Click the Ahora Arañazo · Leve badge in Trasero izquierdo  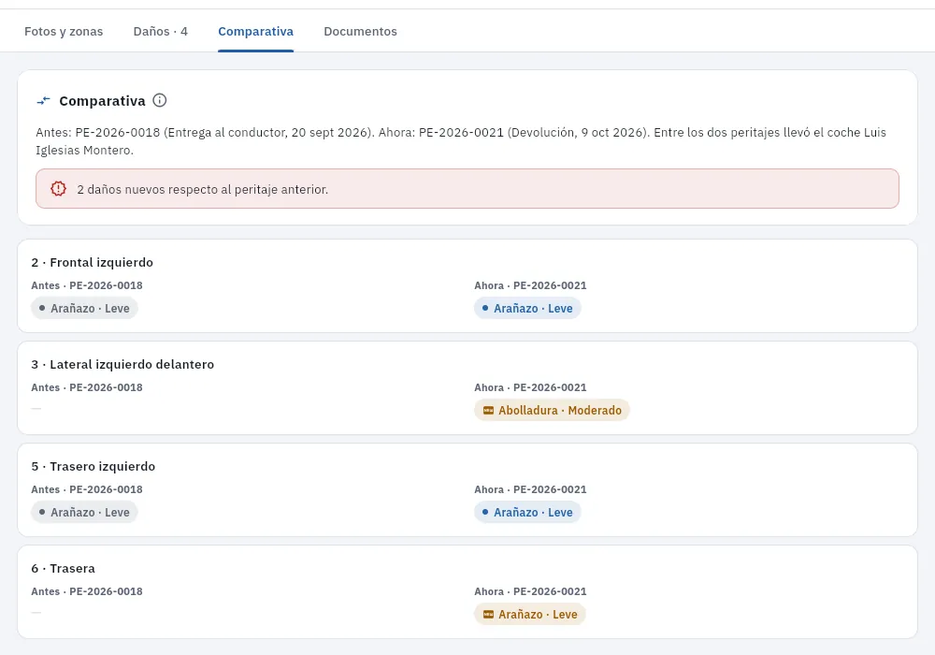tap(527, 513)
